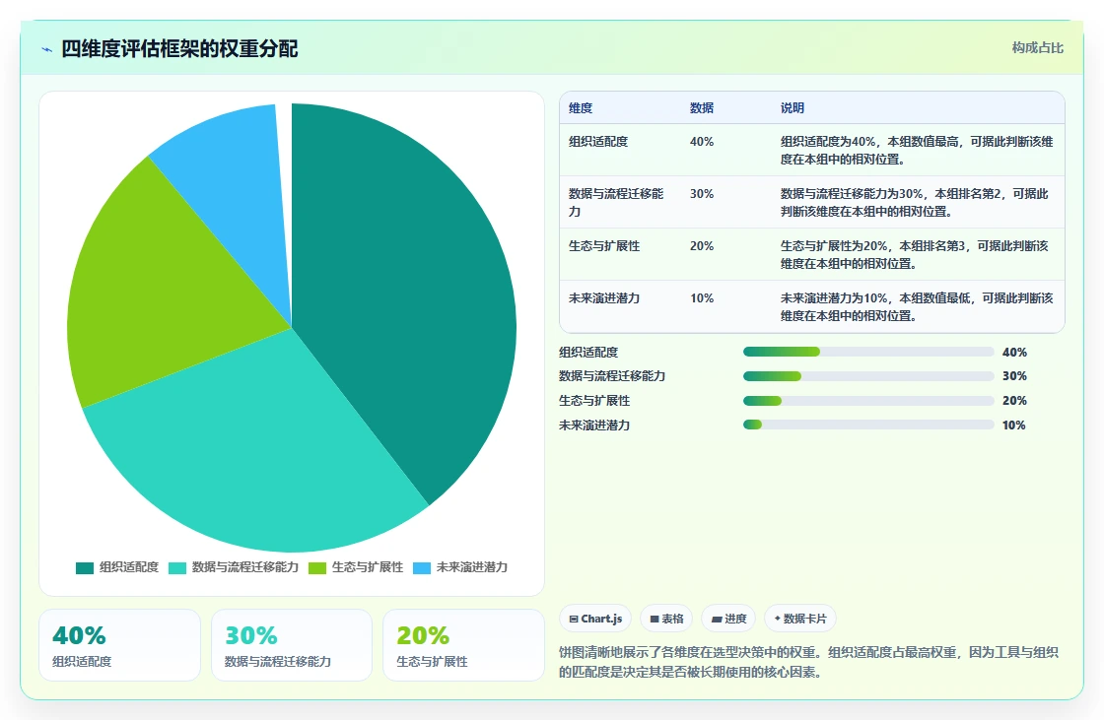Click the 数据与流程迁移能力 table row name
This screenshot has height=720, width=1104.
click(616, 202)
